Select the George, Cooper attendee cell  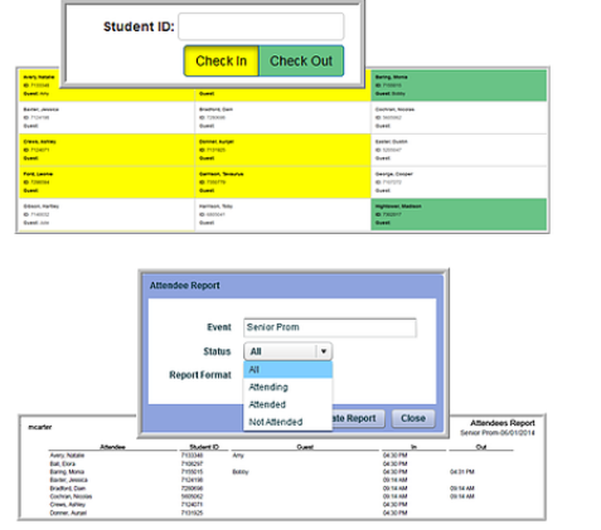click(459, 183)
